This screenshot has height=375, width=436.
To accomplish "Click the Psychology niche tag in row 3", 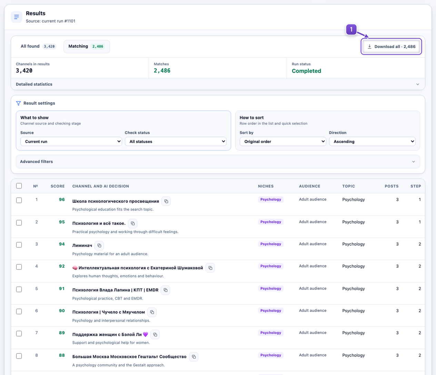I will [271, 244].
